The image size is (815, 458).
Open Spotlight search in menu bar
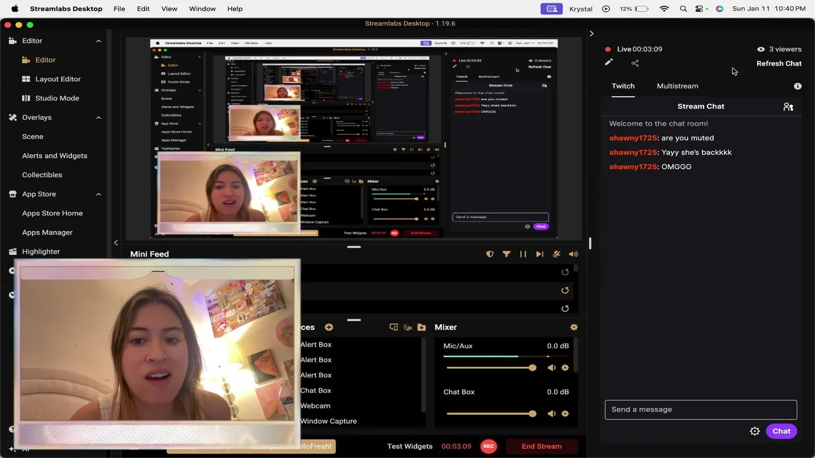[683, 9]
